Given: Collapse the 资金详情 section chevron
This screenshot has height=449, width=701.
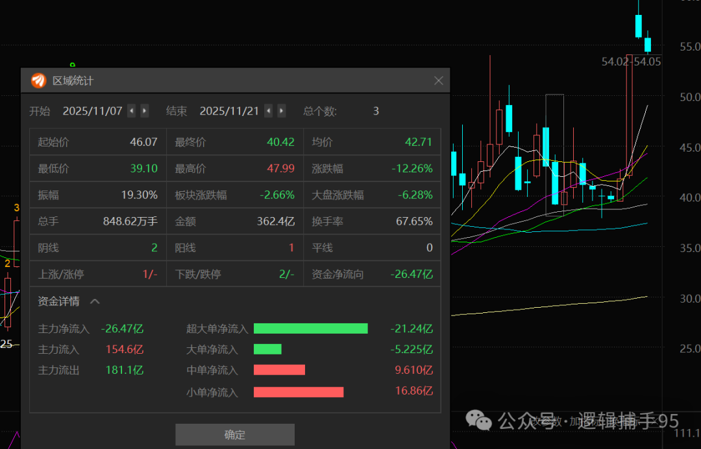Looking at the screenshot, I should pyautogui.click(x=95, y=302).
